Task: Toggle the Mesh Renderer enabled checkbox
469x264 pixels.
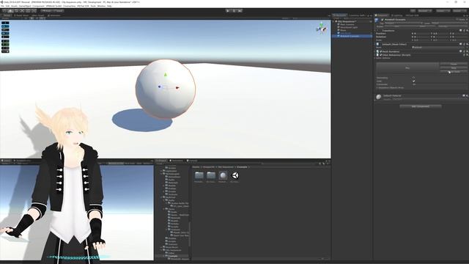Action: 381,51
